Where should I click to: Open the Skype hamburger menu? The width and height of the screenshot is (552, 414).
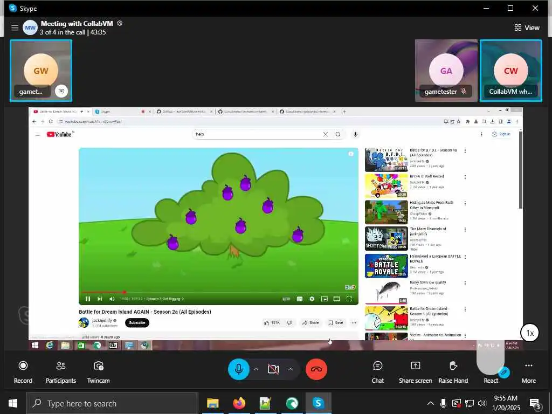(x=15, y=27)
